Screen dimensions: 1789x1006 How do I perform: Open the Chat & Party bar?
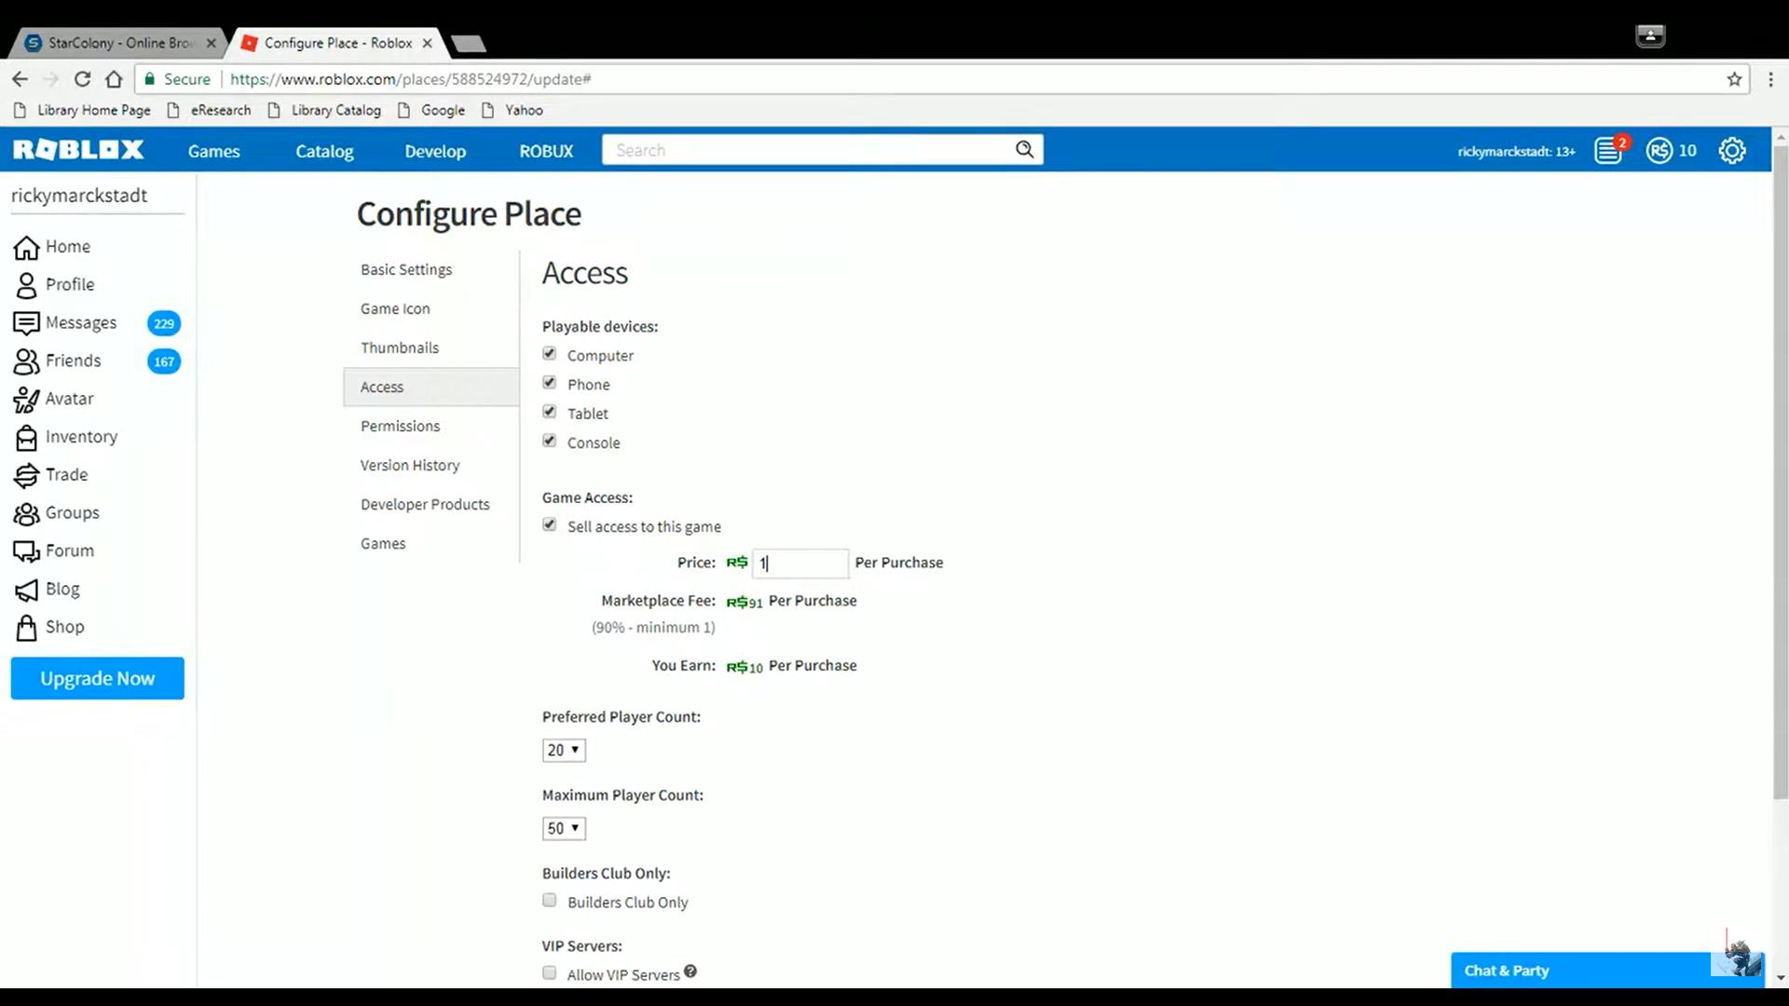pos(1606,971)
